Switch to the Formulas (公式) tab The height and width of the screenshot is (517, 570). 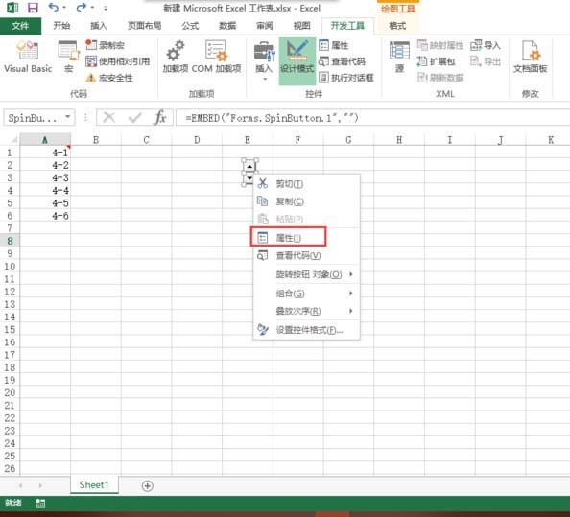190,26
